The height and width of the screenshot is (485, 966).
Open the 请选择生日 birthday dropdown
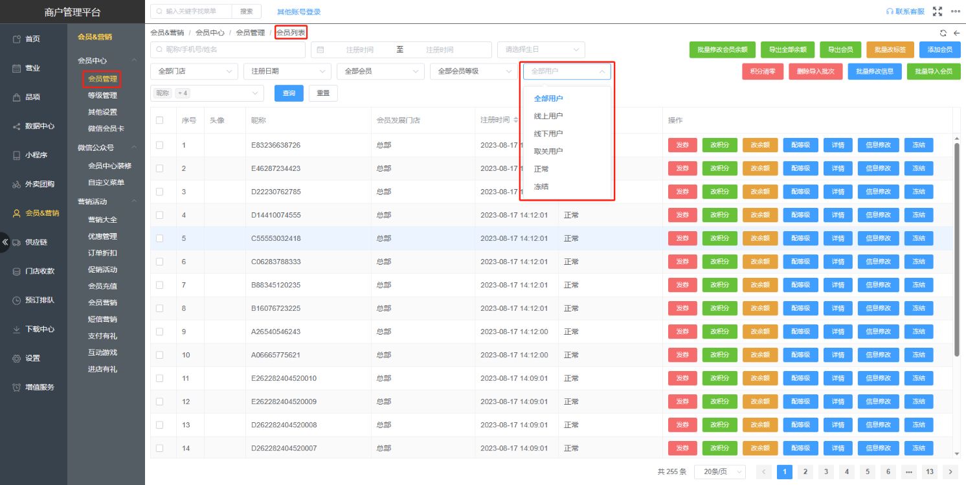click(x=541, y=50)
